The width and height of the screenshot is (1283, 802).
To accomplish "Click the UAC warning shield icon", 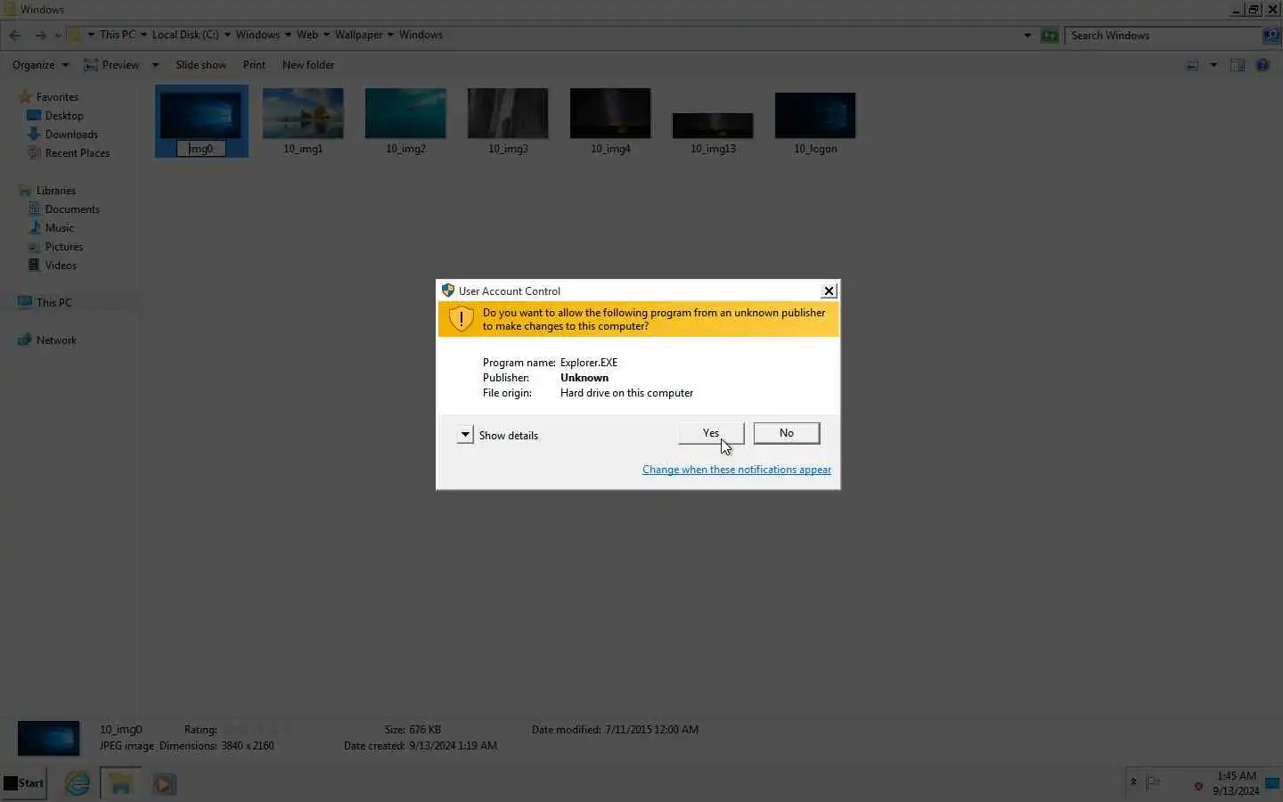I will (x=461, y=318).
